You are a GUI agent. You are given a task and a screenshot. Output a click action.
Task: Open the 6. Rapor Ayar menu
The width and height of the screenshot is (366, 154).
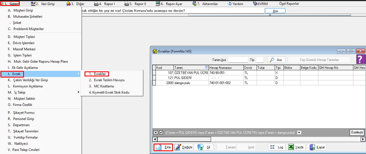click(x=169, y=4)
